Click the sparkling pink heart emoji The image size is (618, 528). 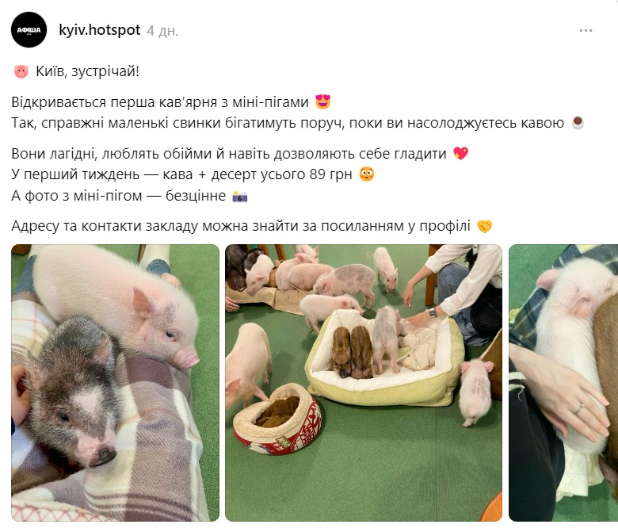(x=460, y=153)
